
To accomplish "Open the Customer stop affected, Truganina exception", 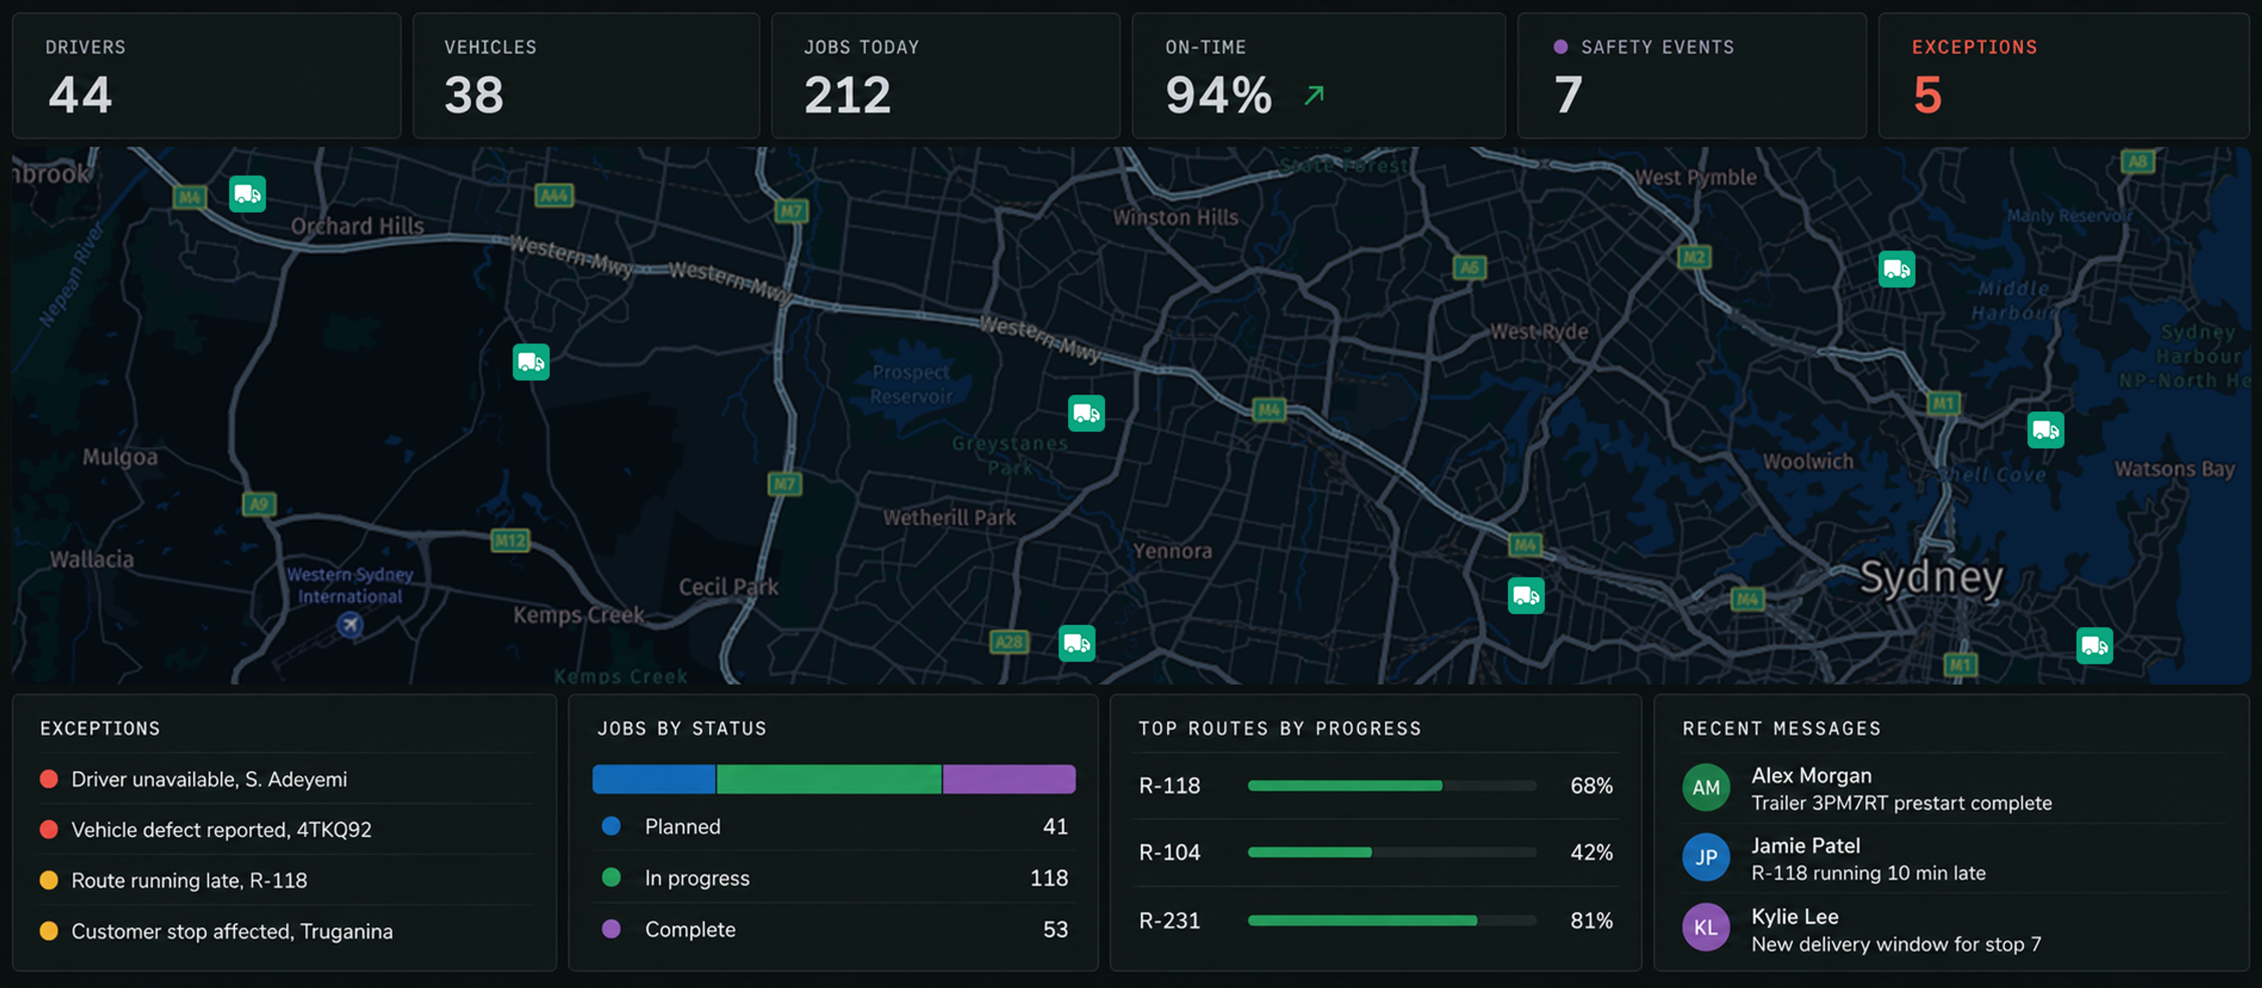I will 286,931.
